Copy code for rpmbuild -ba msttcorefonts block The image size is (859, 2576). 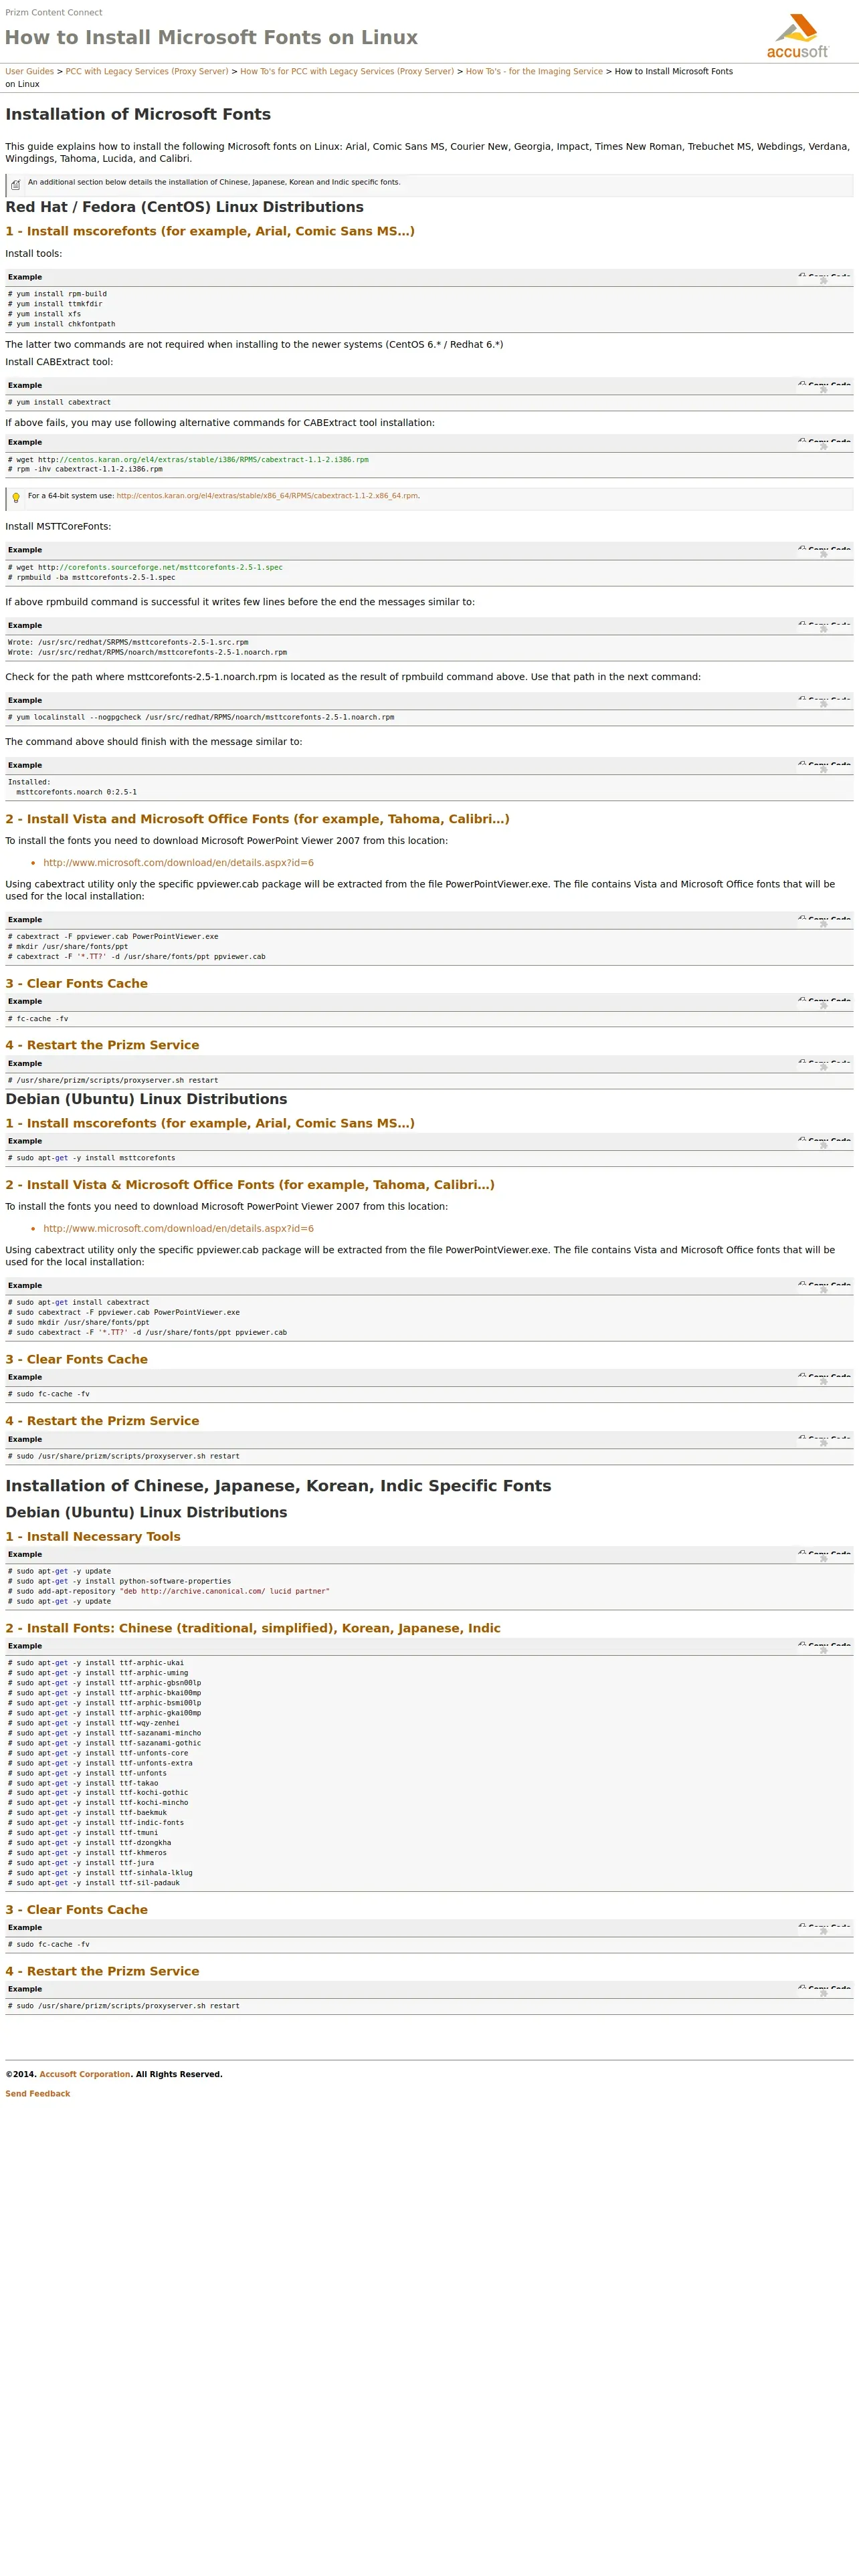(824, 550)
